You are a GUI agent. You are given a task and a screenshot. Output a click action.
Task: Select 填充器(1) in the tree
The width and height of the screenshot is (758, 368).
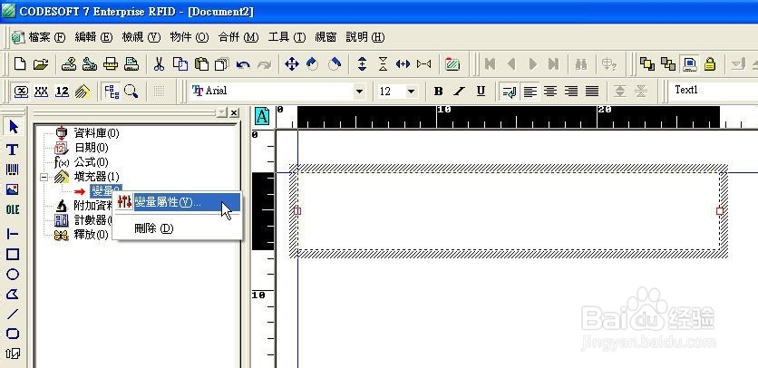point(96,177)
